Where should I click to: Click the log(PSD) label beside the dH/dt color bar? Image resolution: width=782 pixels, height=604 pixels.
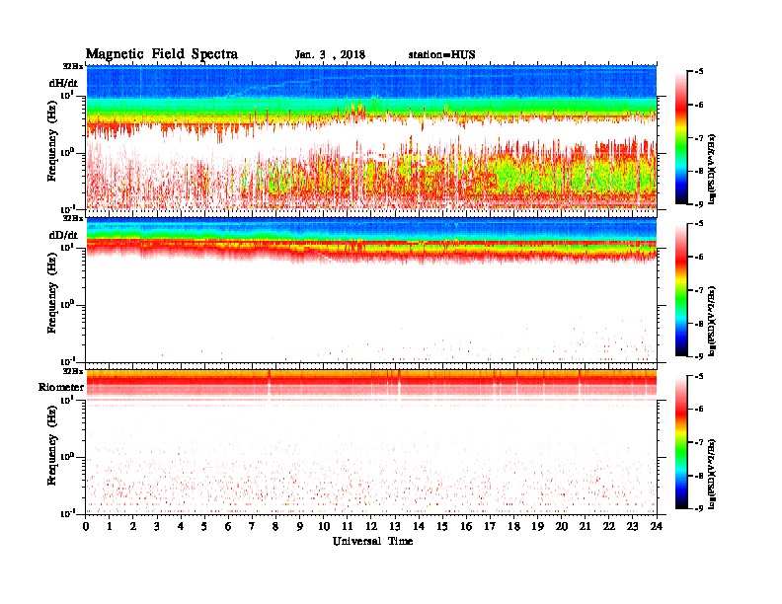click(712, 169)
